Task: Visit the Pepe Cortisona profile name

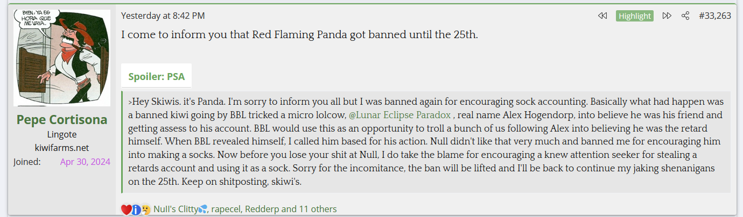Action: coord(62,119)
